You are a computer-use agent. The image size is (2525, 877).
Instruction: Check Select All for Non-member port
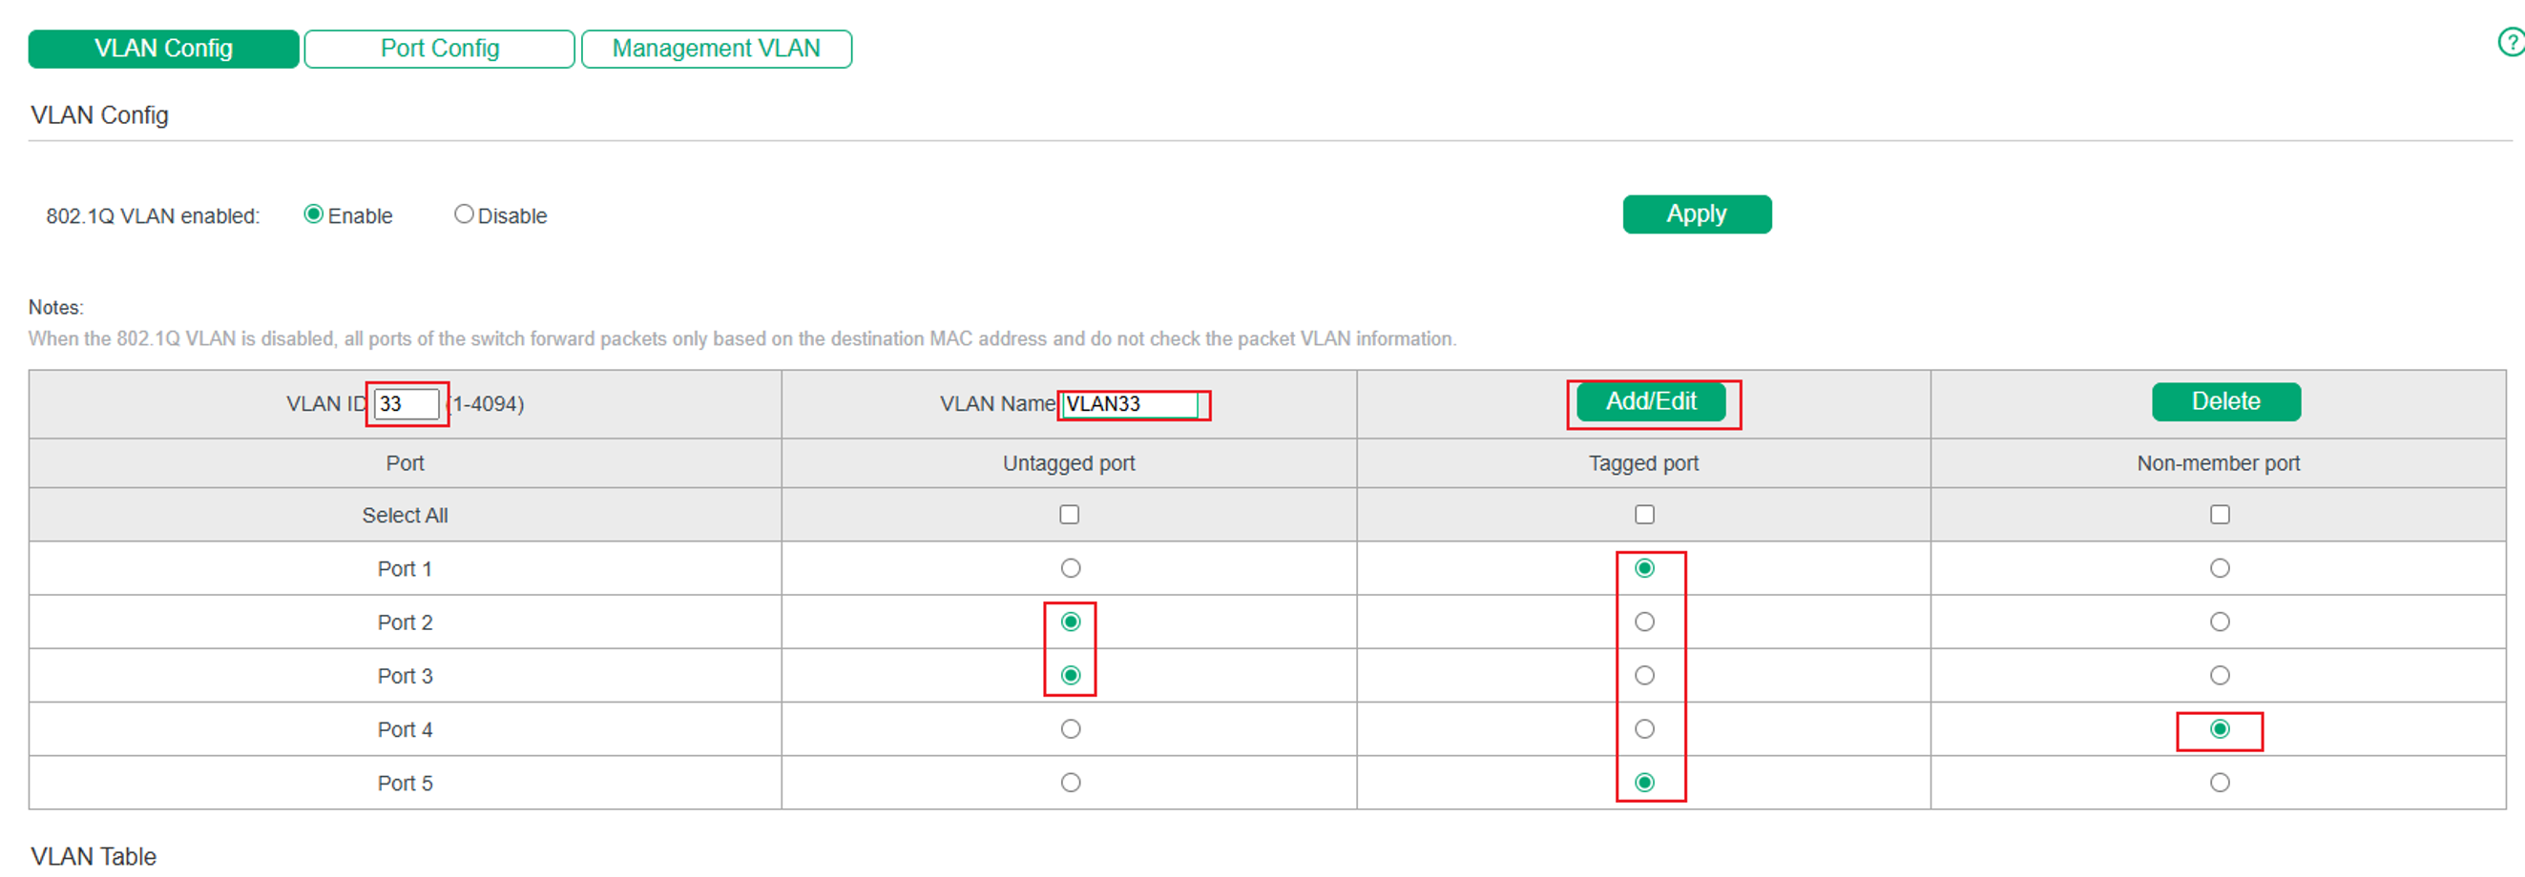[2221, 515]
